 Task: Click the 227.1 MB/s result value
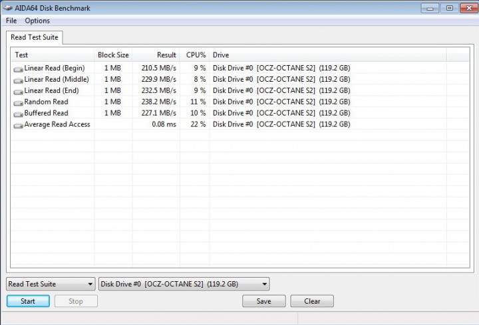click(x=159, y=113)
